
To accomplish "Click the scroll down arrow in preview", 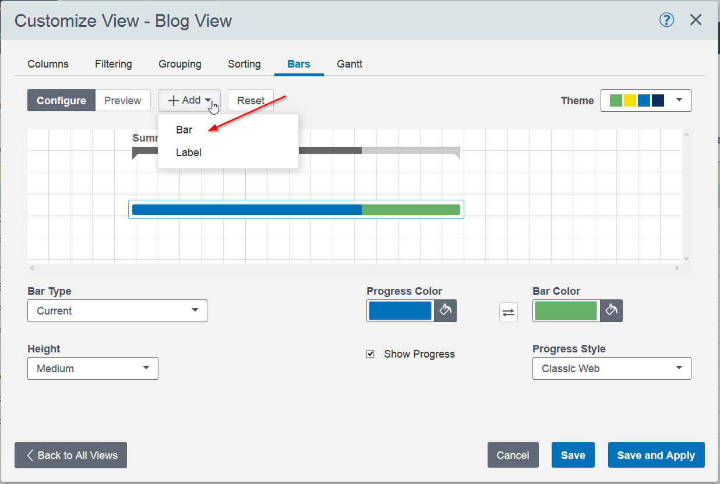I will [x=686, y=258].
